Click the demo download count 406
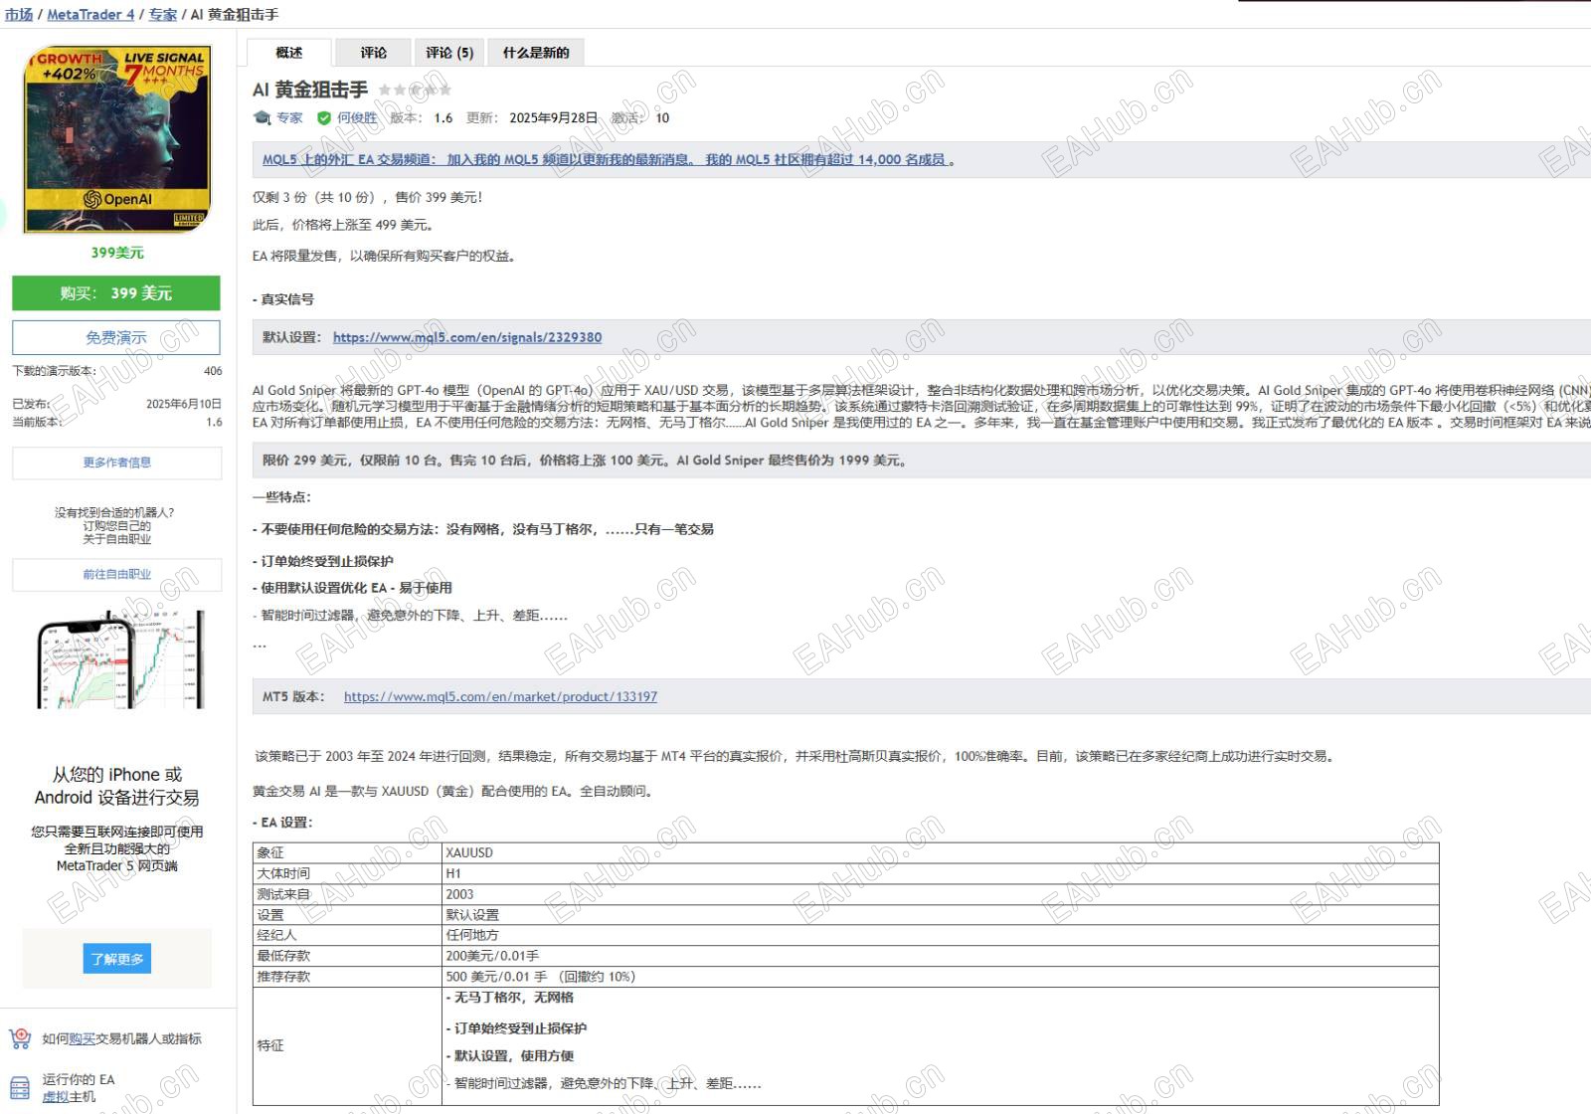1591x1114 pixels. [x=213, y=371]
